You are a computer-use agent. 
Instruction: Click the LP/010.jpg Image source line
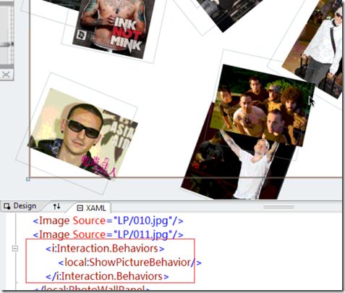tap(108, 220)
